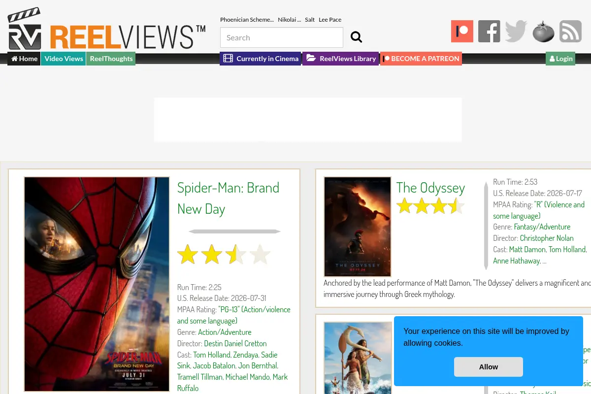Viewport: 591px width, 394px height.
Task: Open cast member Tramell Tillman
Action: 199,377
